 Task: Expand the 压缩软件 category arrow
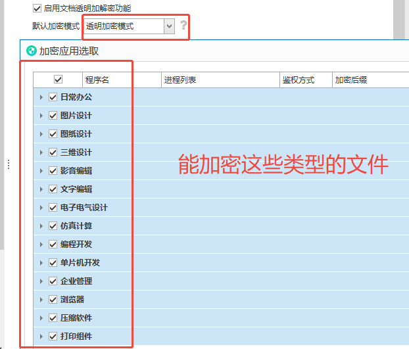(41, 318)
